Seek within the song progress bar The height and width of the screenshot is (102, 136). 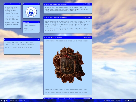(63, 100)
